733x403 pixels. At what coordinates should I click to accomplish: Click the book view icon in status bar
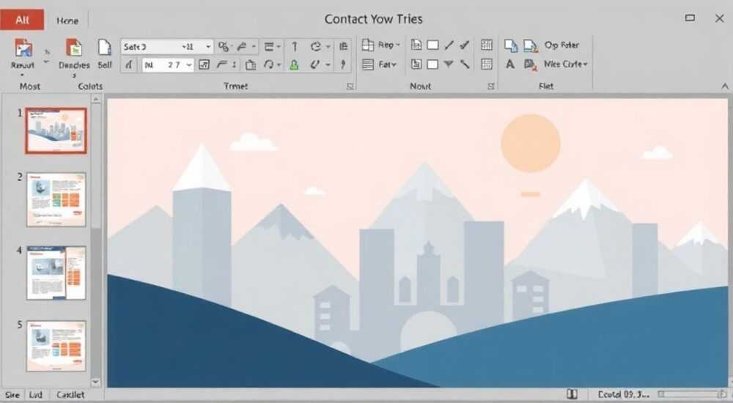572,394
